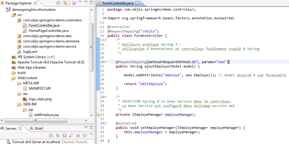Select the WEB-INF folder
289x144 pixels.
[30, 104]
